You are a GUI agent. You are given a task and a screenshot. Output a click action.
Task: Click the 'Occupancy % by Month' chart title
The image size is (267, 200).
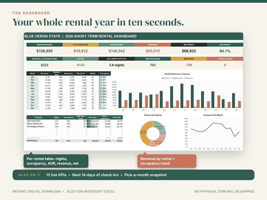[x=213, y=115]
